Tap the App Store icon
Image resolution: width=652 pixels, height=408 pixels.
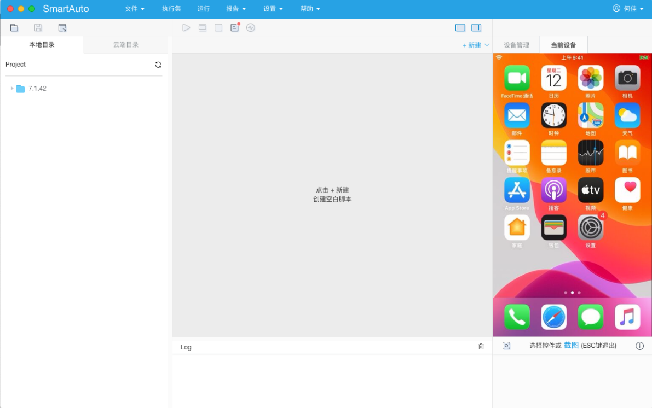pos(517,190)
